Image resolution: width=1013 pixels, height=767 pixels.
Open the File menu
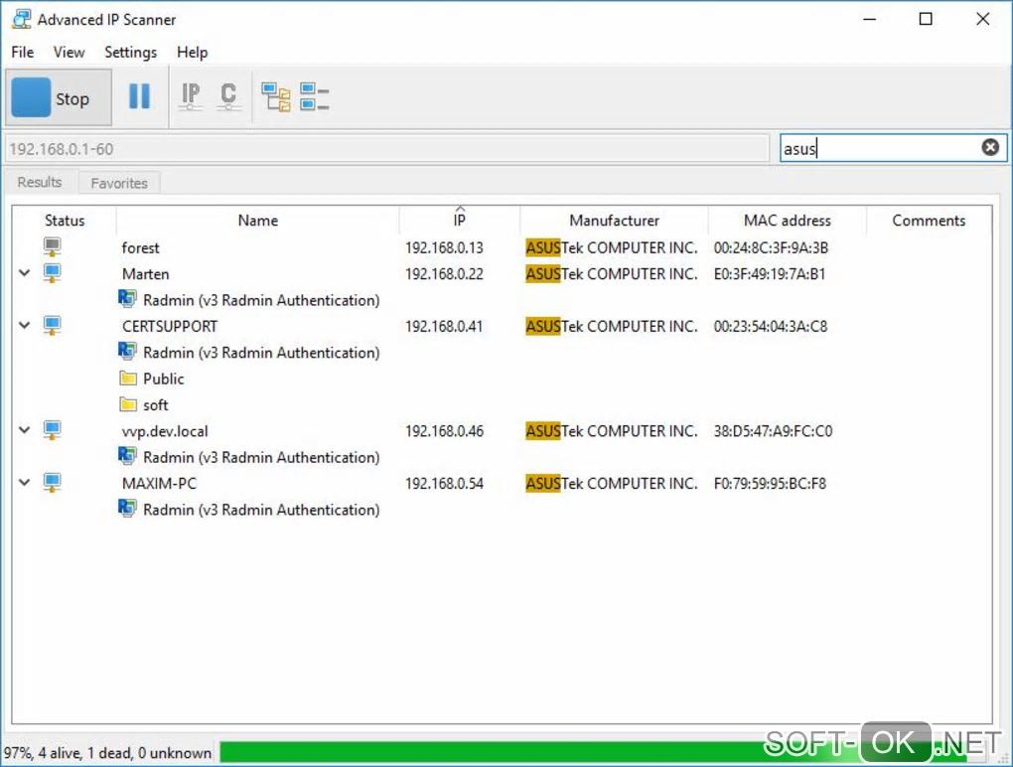tap(23, 53)
